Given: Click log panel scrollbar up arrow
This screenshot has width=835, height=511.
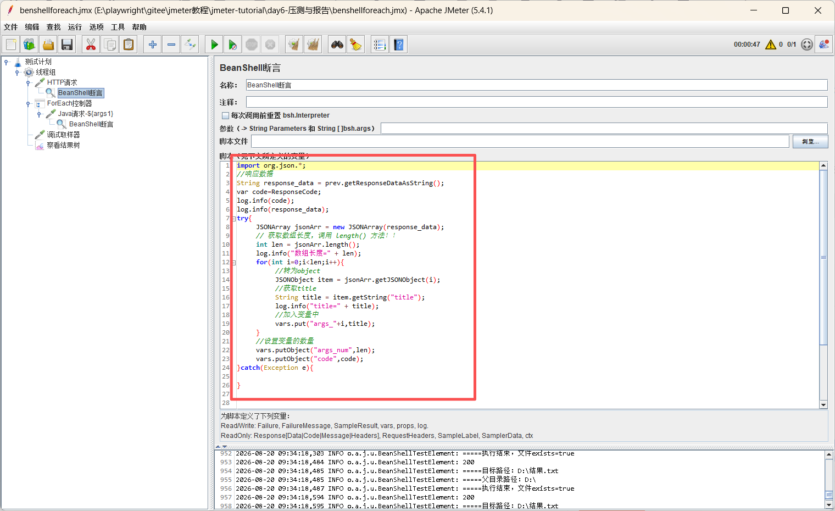Looking at the screenshot, I should point(829,454).
